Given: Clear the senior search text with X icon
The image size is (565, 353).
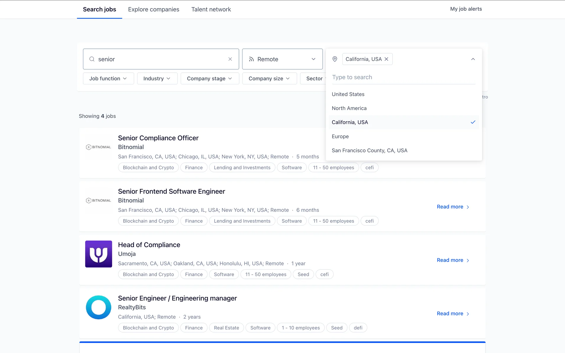Looking at the screenshot, I should 230,59.
